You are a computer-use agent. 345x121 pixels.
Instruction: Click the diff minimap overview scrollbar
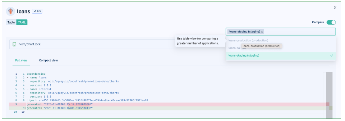click(329, 94)
